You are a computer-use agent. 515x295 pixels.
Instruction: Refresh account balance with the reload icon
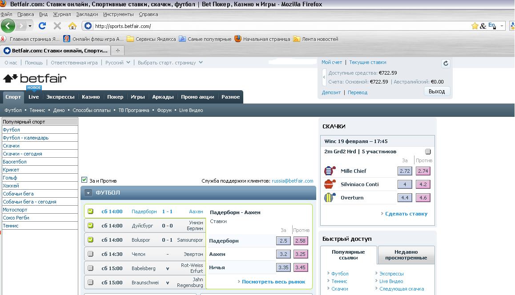(445, 64)
